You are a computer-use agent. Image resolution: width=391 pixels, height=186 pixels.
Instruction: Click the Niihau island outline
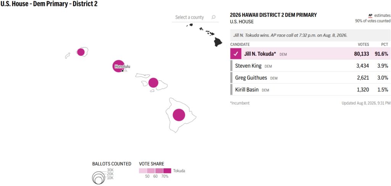tap(68, 55)
